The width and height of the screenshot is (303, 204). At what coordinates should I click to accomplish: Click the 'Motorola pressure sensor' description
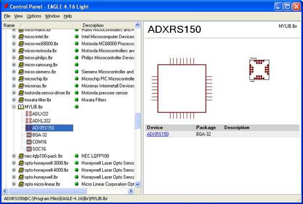(105, 93)
